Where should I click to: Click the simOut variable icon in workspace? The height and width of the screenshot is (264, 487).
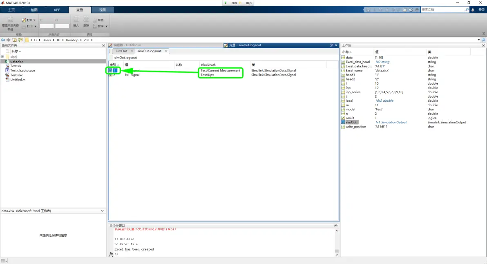click(x=343, y=122)
